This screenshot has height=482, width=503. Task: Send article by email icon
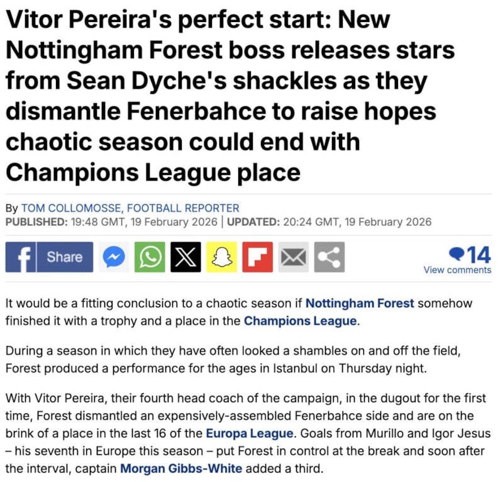[294, 257]
